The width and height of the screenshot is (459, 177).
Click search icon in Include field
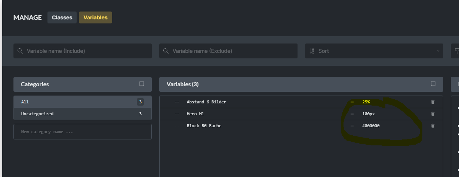pos(20,51)
